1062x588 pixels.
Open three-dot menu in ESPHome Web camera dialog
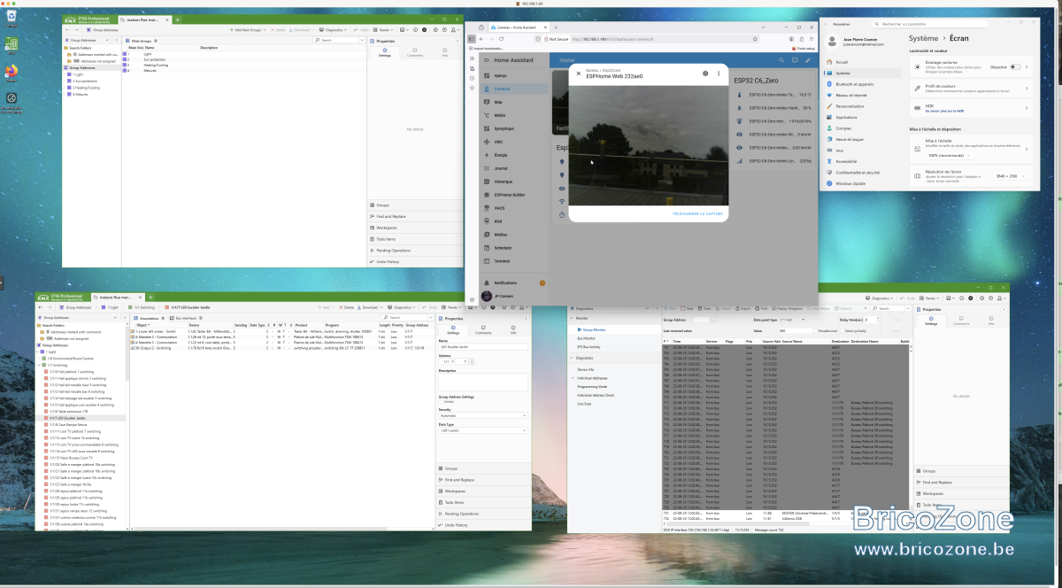coord(718,73)
